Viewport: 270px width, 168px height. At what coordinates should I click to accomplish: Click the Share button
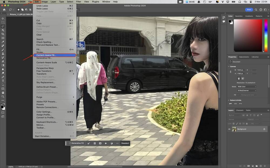249,10
